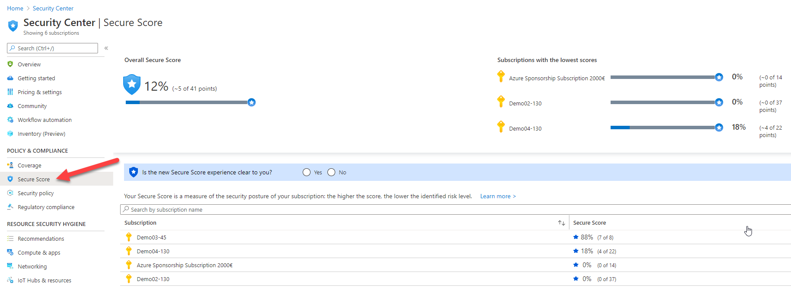Image resolution: width=791 pixels, height=288 pixels.
Task: Click the Pricing & settings bars icon
Action: [x=10, y=92]
